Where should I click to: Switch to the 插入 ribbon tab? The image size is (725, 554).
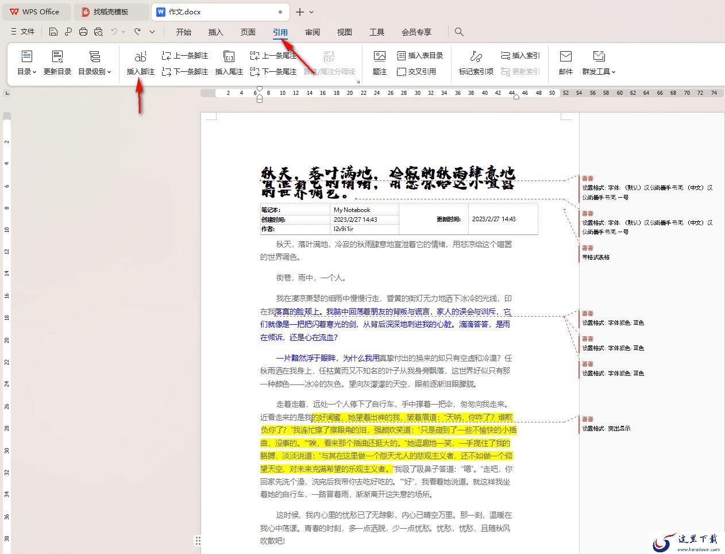coord(216,32)
